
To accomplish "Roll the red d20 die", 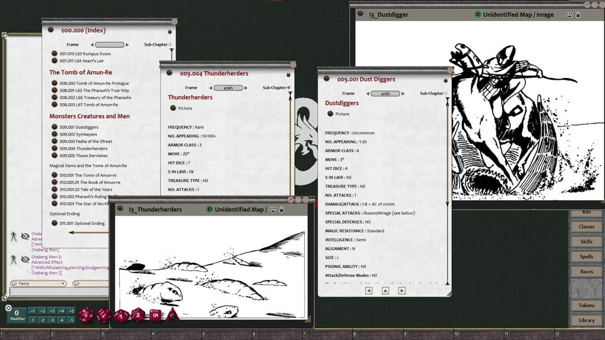I will [85, 315].
